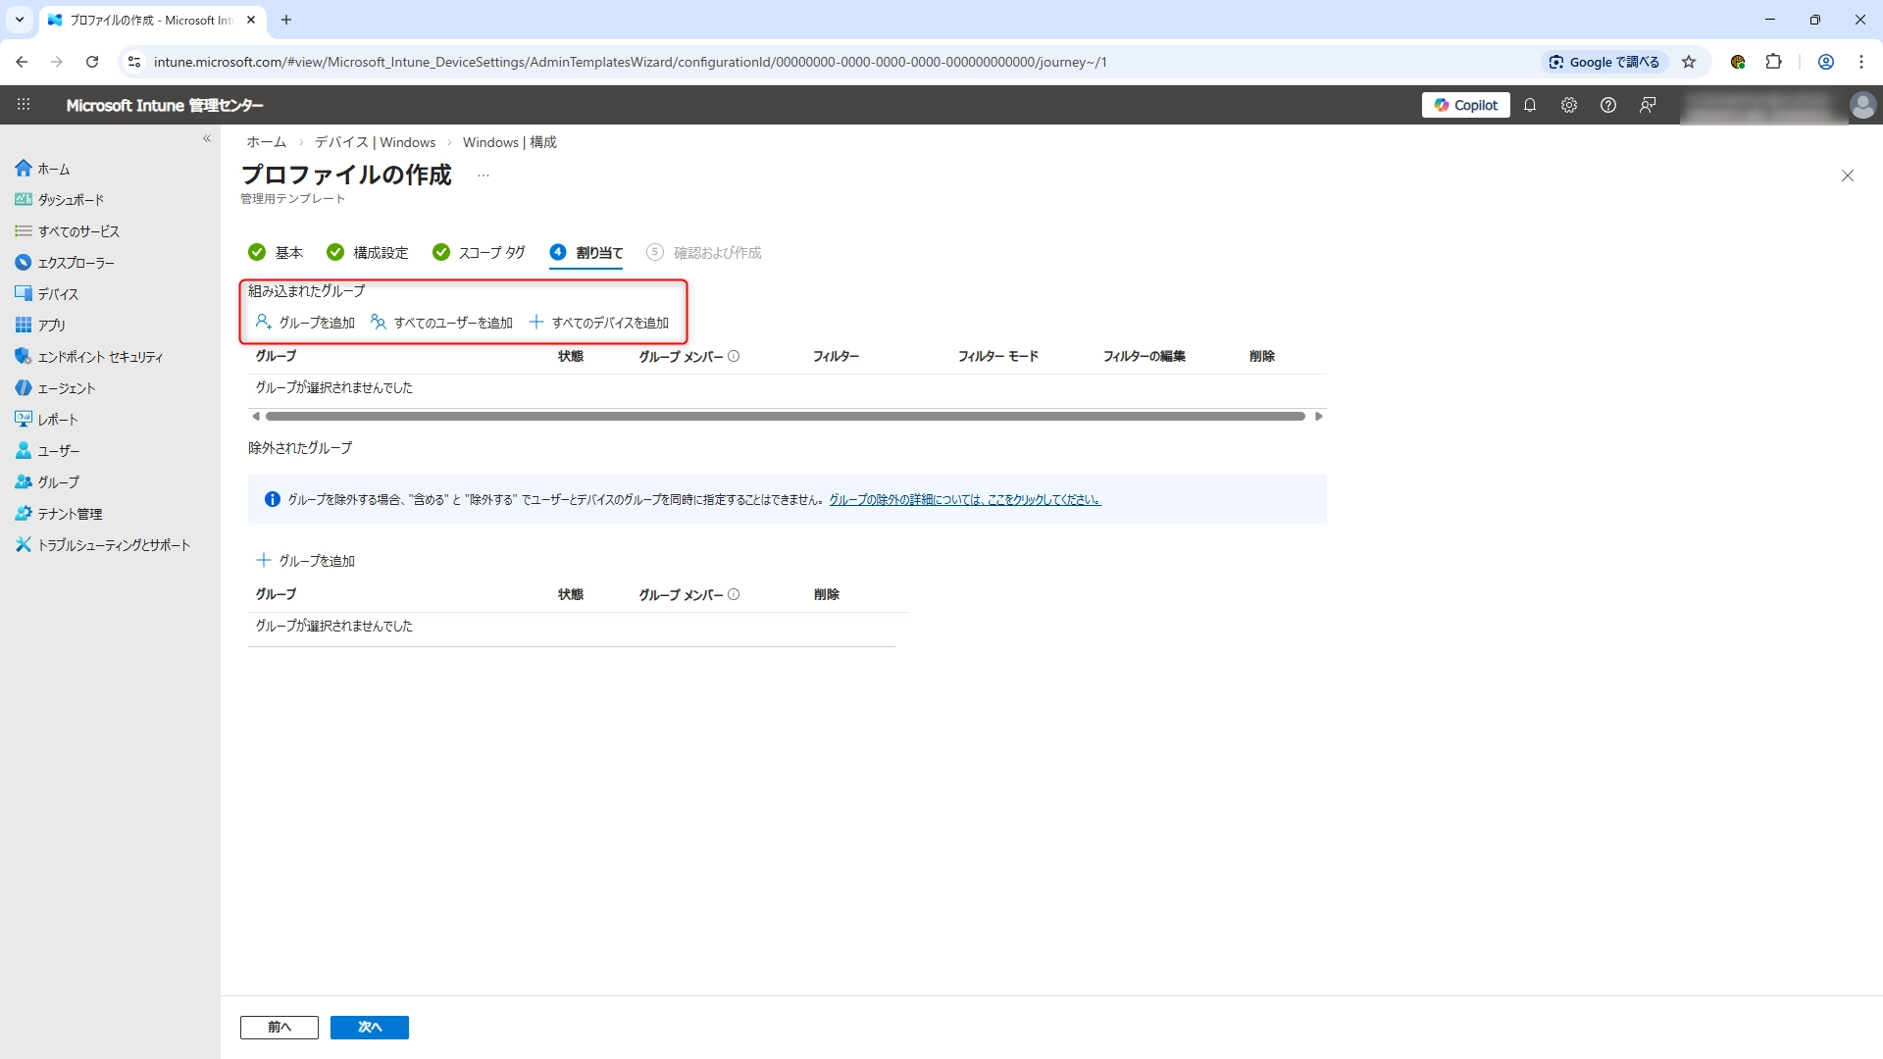This screenshot has height=1059, width=1883.
Task: Click the help question mark icon
Action: [1608, 105]
